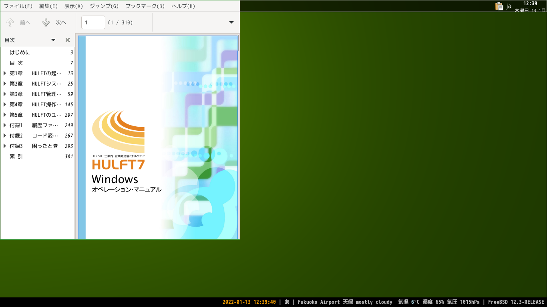
Task: Open the 目次 sidebar selector dropdown
Action: [53, 40]
